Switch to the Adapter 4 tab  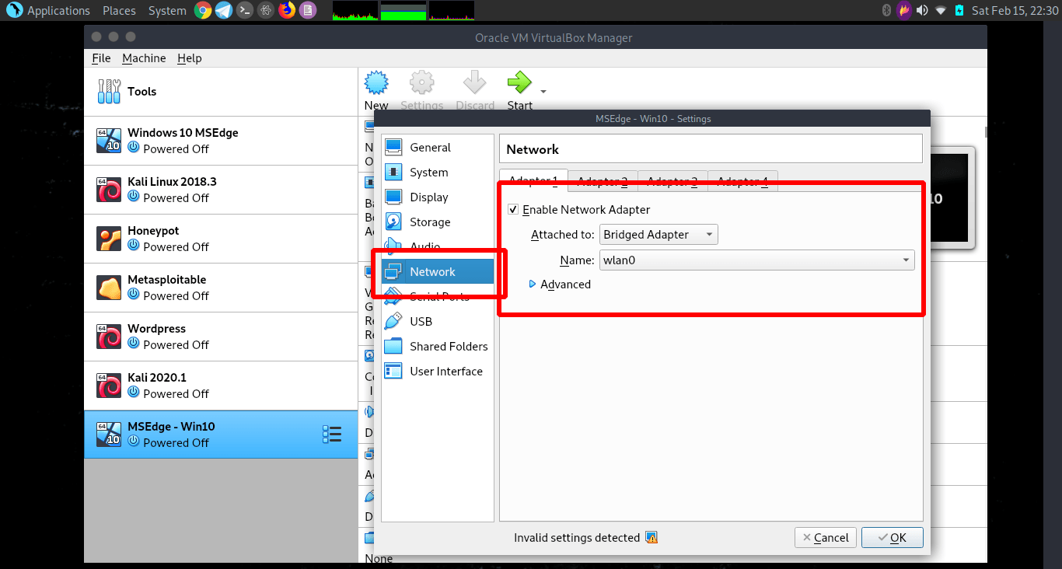(x=742, y=181)
